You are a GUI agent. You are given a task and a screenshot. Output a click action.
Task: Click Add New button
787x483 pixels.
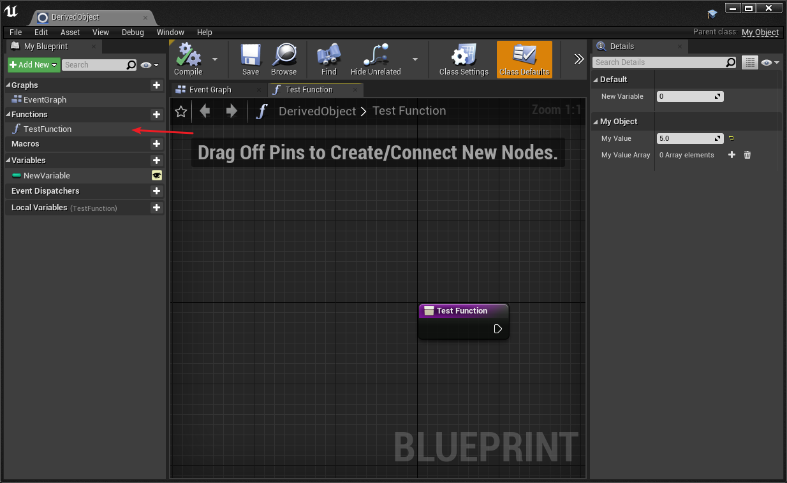pyautogui.click(x=34, y=65)
